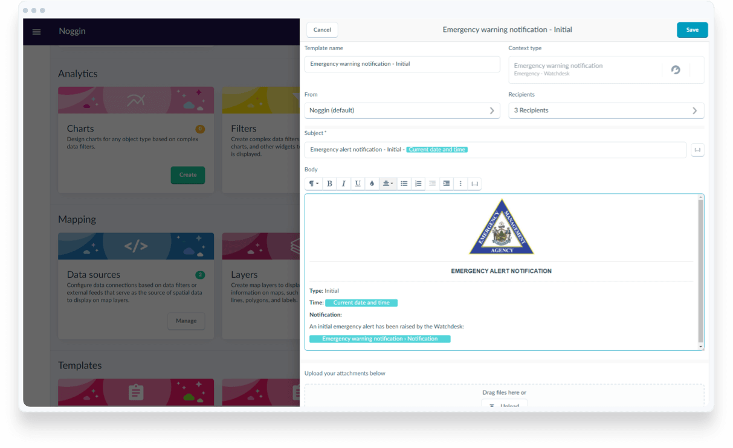Toggle italic formatting in body toolbar

(343, 184)
